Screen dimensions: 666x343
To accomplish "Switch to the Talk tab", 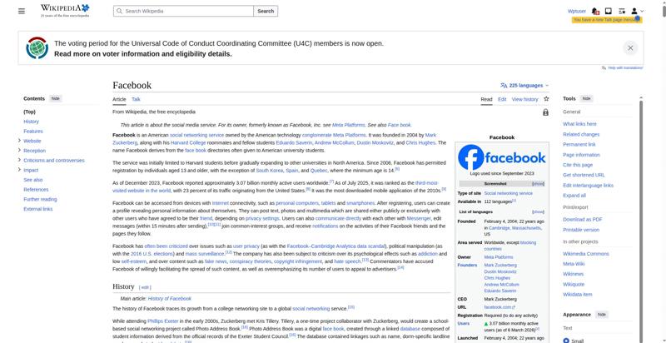I will tap(136, 99).
